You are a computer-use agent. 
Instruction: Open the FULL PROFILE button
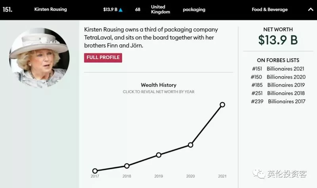click(103, 58)
